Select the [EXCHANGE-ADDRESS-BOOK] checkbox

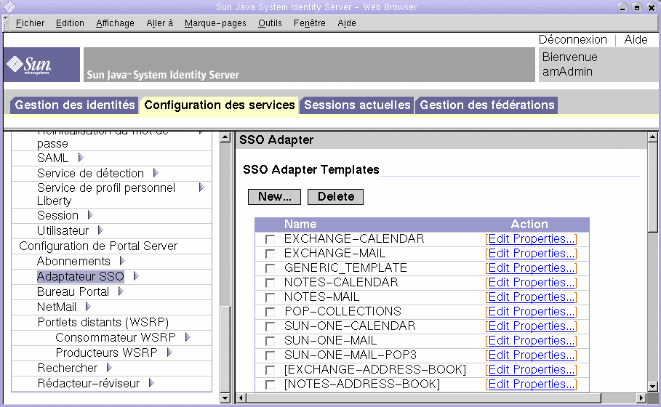[x=270, y=370]
